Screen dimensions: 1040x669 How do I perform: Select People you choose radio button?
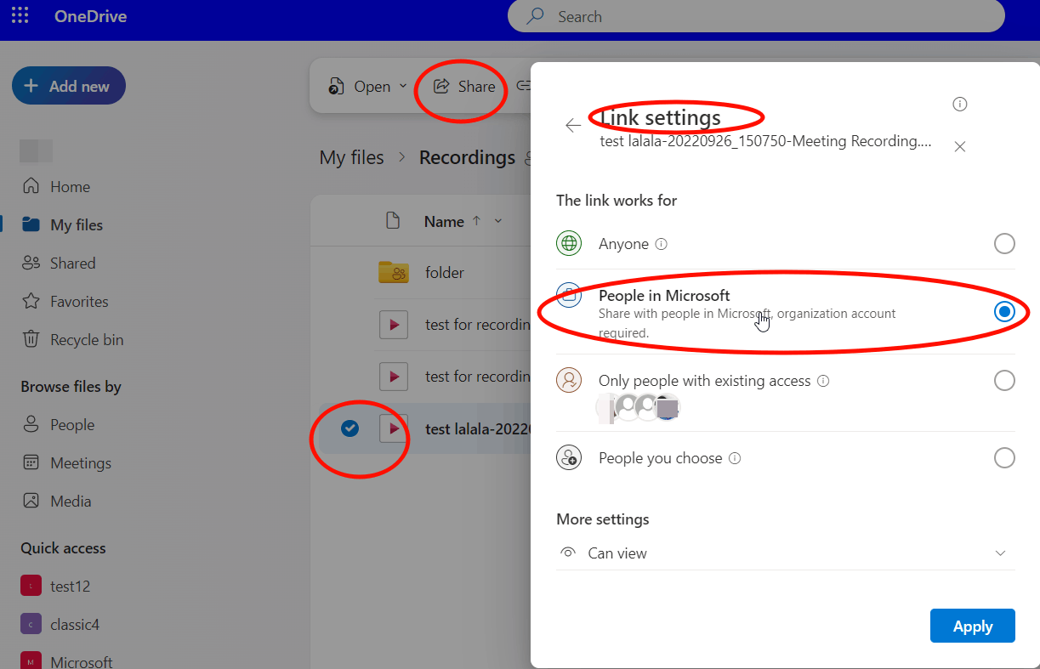coord(1004,458)
